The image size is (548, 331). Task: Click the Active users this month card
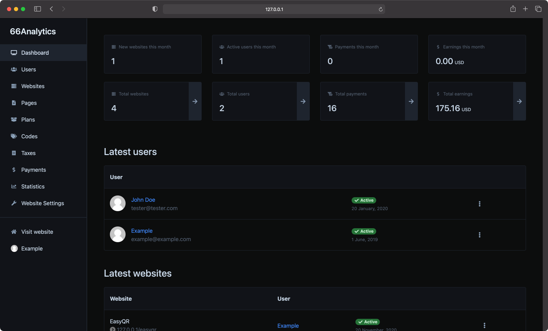click(x=261, y=54)
